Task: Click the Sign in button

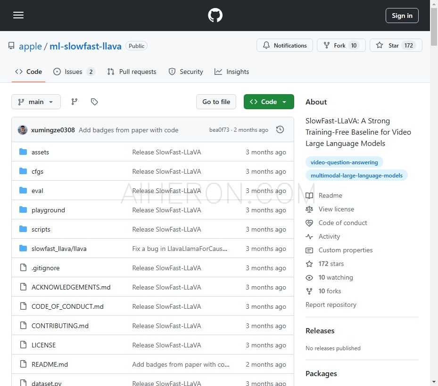Action: pos(402,16)
